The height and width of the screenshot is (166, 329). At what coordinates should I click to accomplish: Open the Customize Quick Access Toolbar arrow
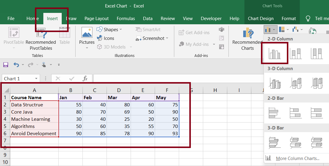[x=59, y=65]
